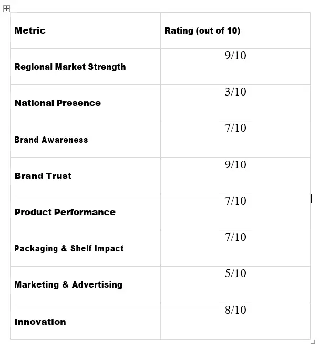
Task: Click the Brand Trust cell text
Action: pos(43,176)
